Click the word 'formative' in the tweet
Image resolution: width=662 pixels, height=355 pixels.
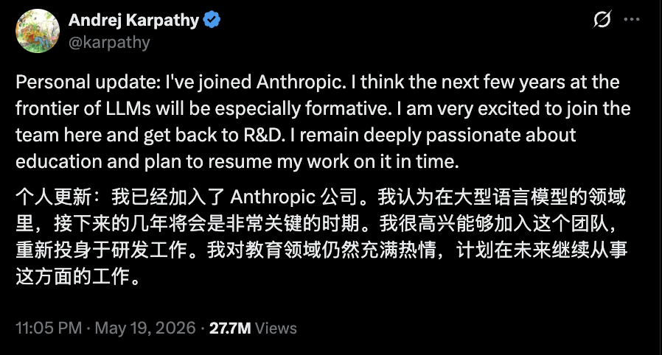(x=346, y=109)
